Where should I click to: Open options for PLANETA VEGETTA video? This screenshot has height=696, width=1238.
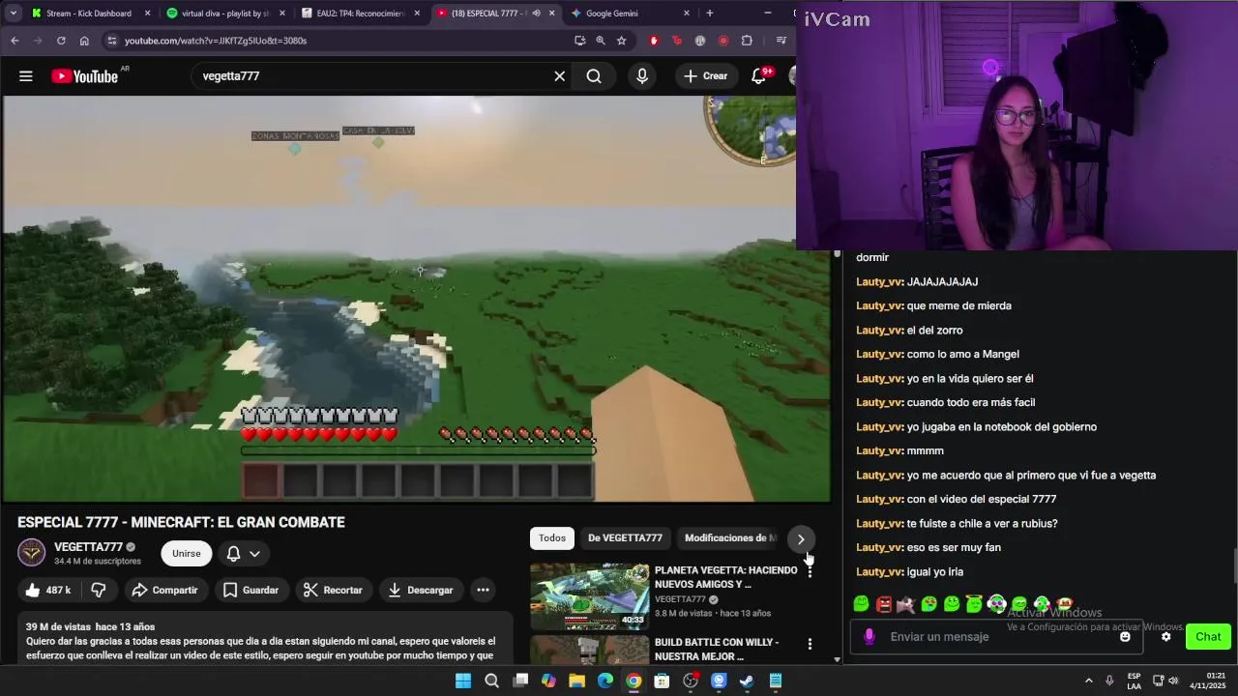pos(810,571)
